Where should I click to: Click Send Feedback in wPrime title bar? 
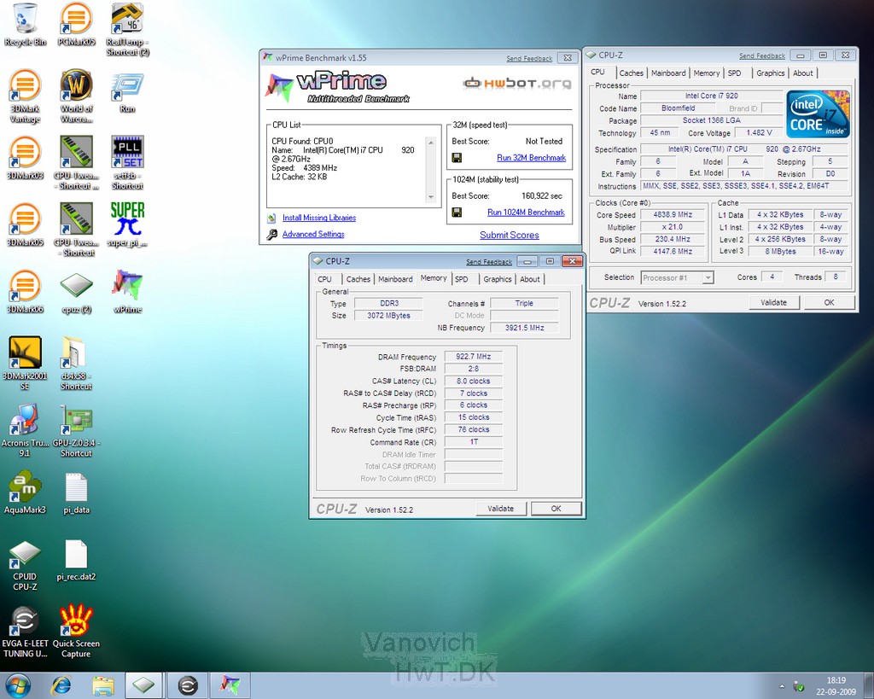[x=529, y=59]
